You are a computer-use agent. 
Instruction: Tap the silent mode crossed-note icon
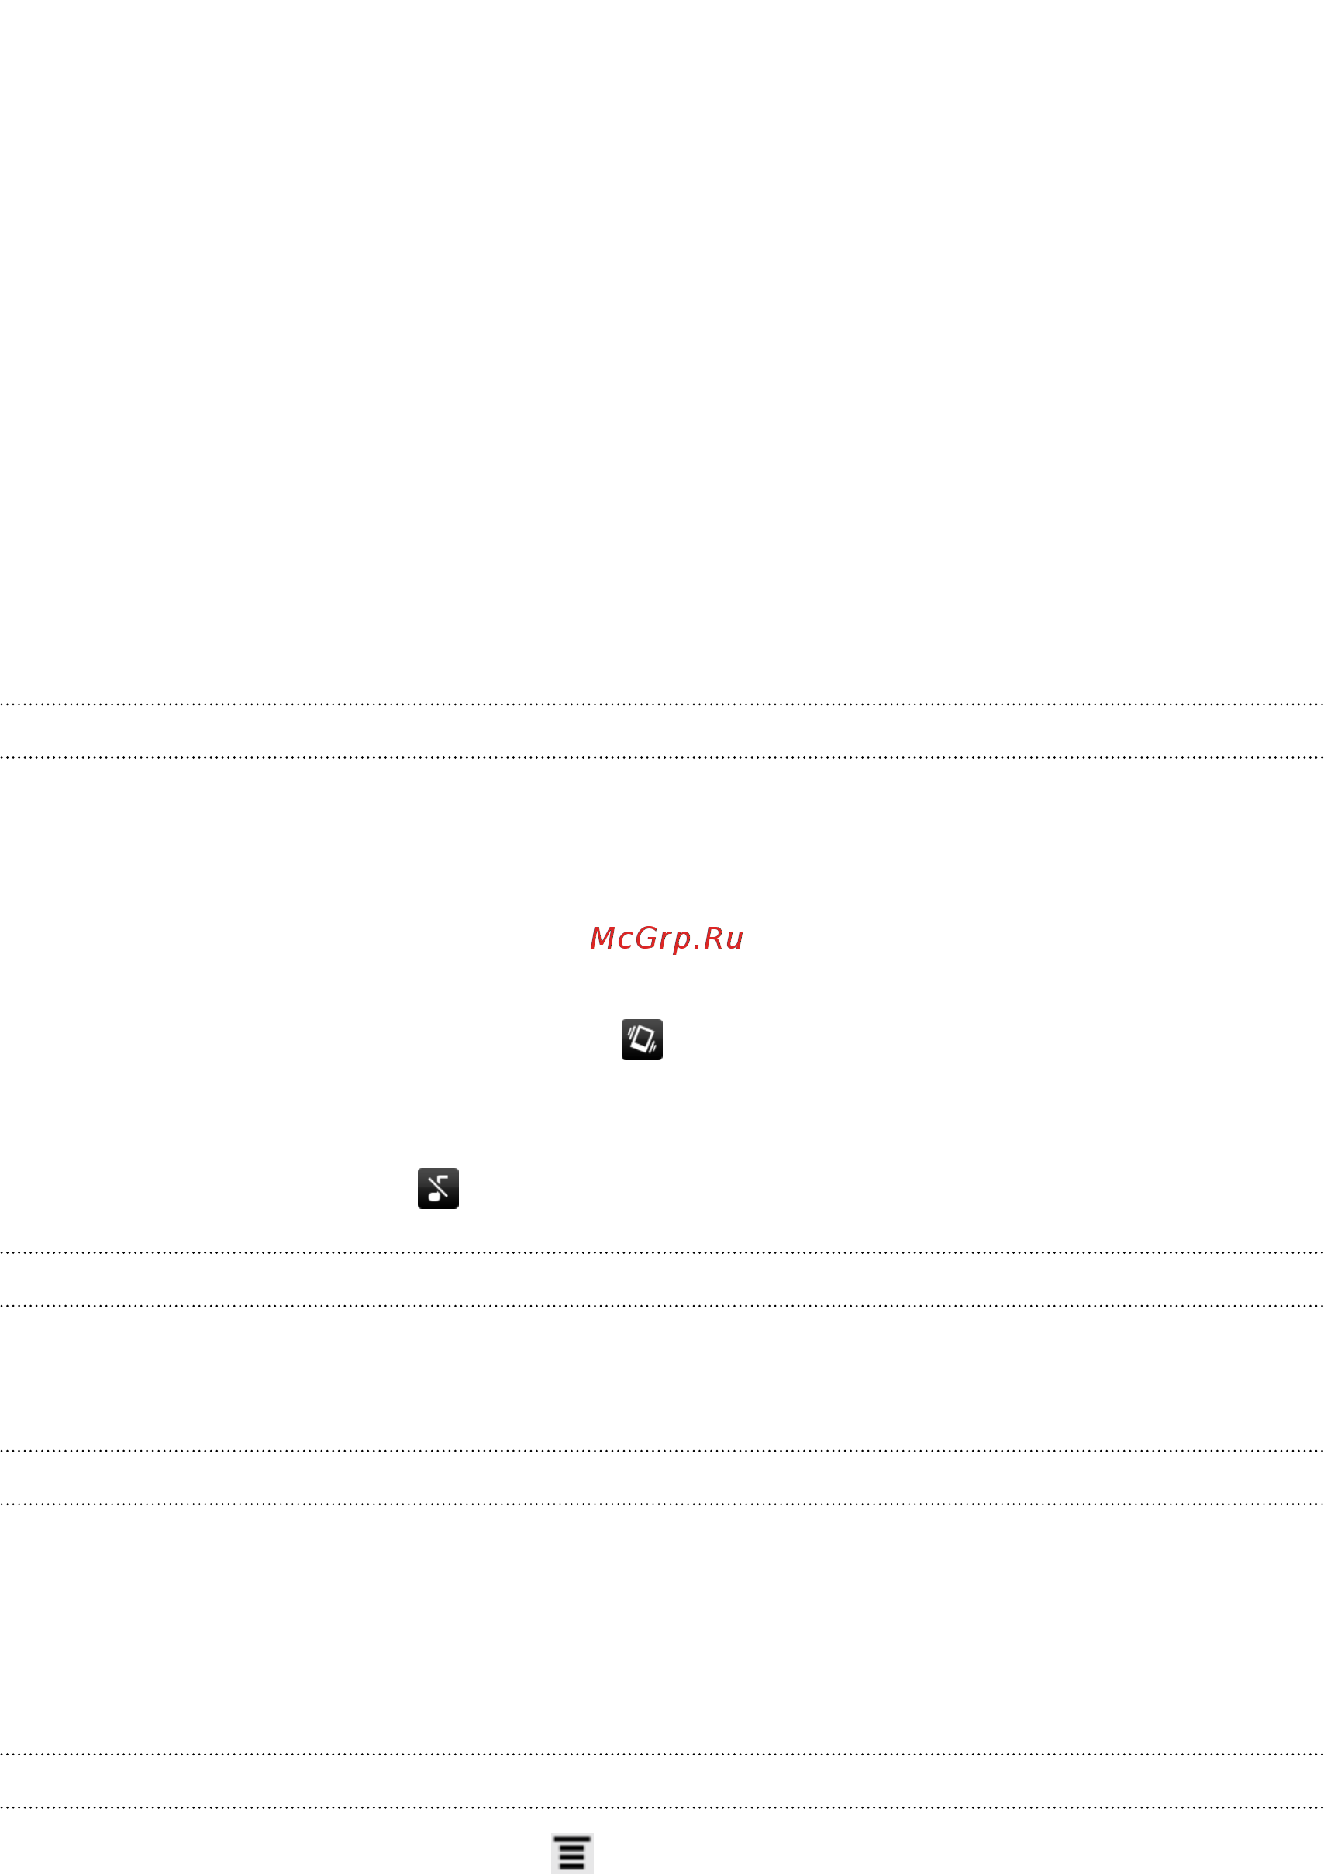coord(438,1187)
